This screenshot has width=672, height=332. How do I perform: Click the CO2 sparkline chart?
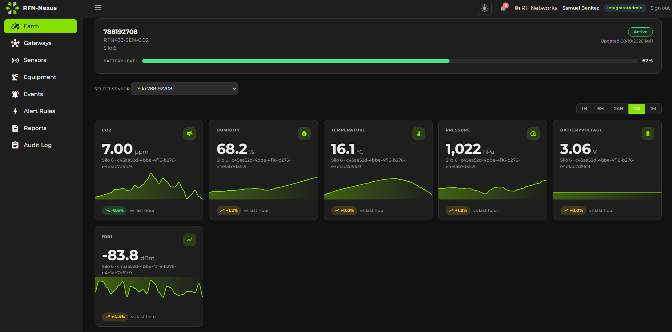click(x=149, y=186)
